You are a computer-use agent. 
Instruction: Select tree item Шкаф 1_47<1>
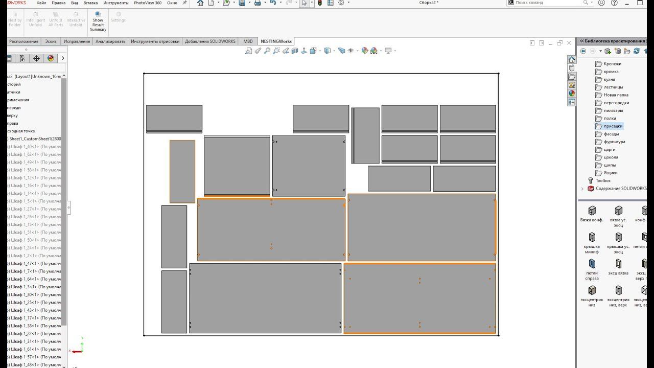(34, 263)
